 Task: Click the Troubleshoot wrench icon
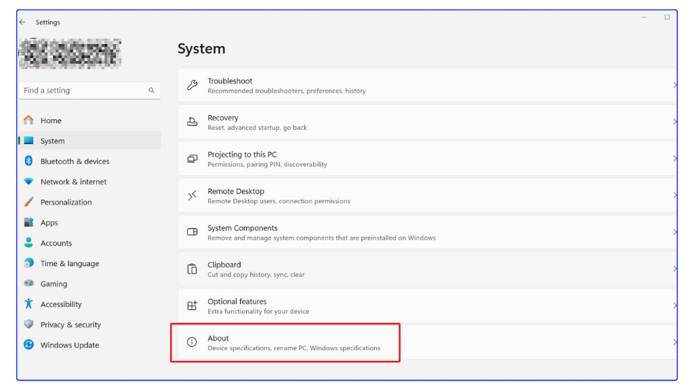click(x=190, y=85)
